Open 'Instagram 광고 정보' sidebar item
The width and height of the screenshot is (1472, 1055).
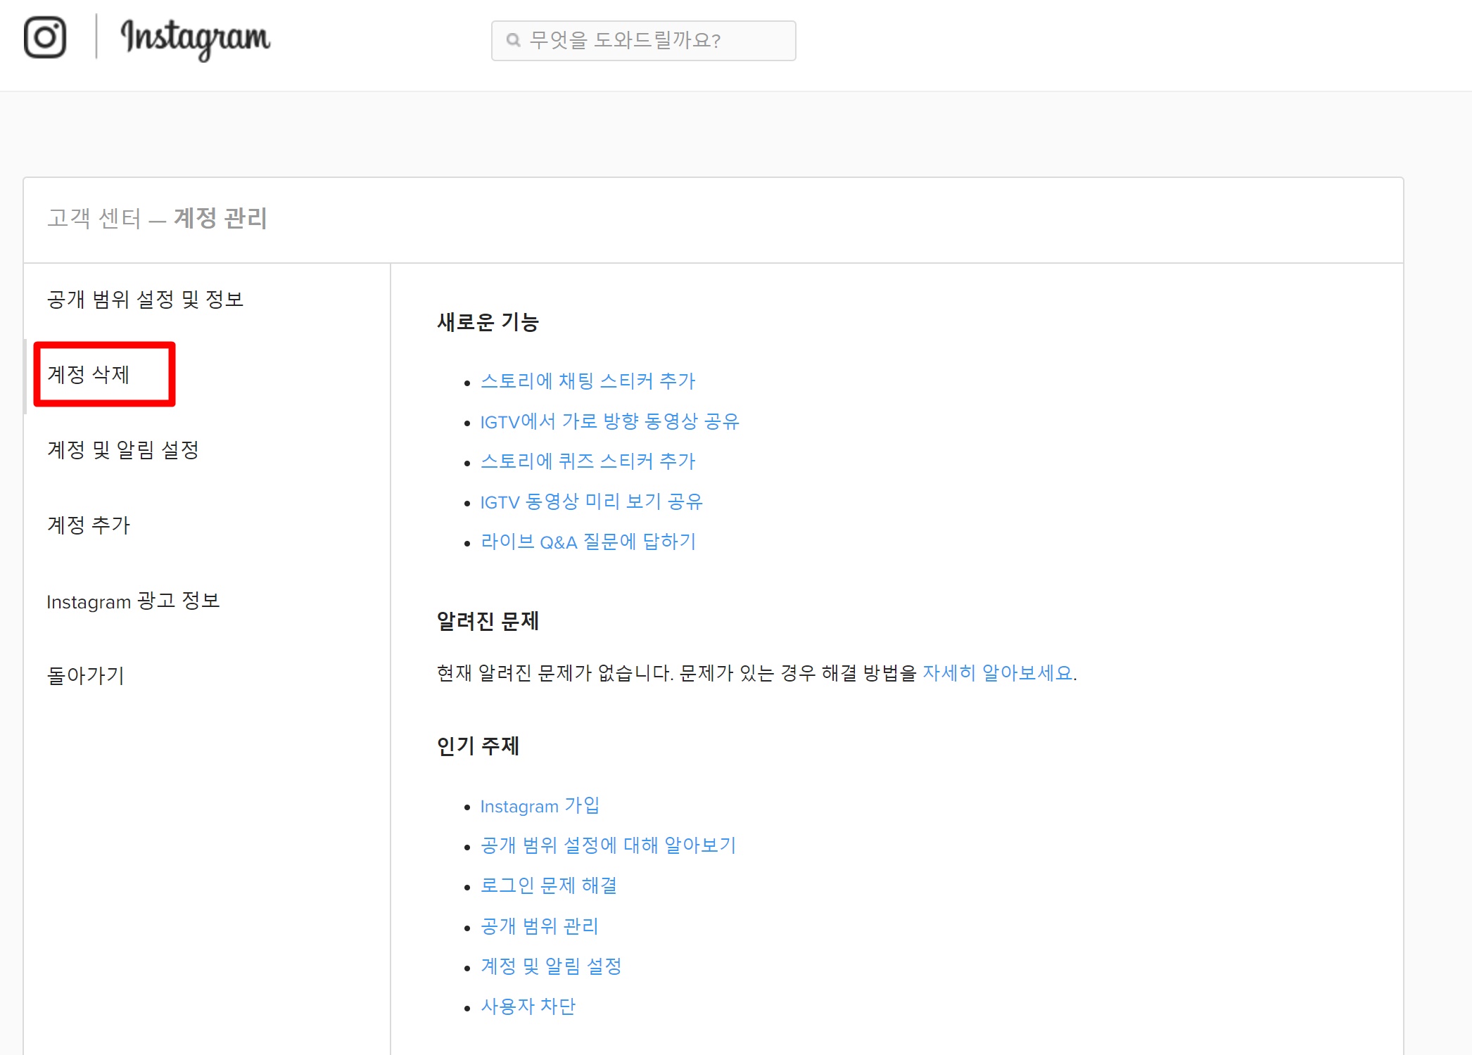click(x=133, y=601)
